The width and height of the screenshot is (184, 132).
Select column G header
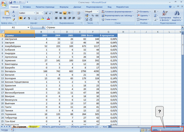click(108, 32)
